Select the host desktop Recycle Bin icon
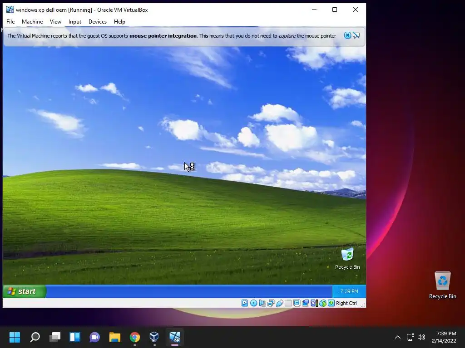Screen dimensions: 465x348 coord(442,285)
